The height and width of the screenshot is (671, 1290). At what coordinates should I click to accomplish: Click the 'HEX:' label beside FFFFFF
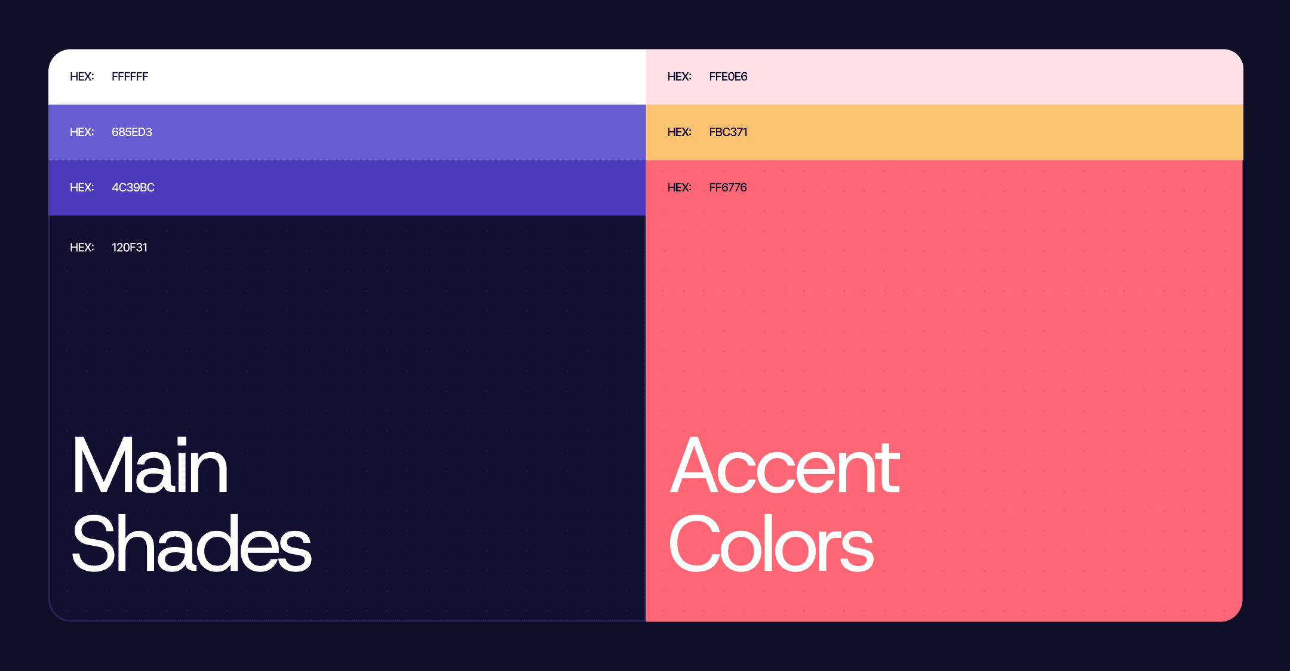point(82,76)
